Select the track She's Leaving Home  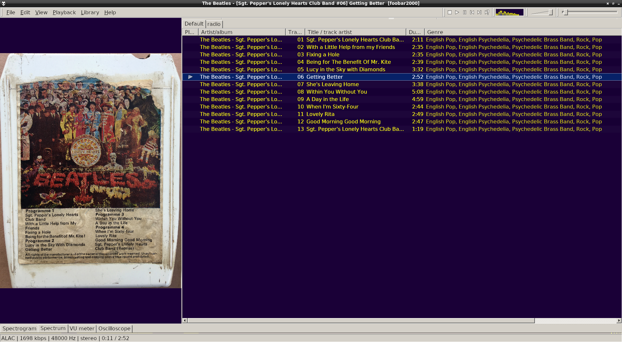402,84
